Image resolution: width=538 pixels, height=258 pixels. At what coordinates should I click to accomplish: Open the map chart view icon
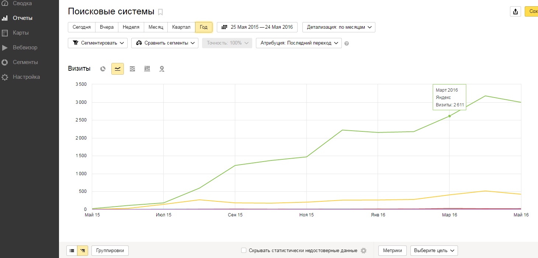(162, 69)
